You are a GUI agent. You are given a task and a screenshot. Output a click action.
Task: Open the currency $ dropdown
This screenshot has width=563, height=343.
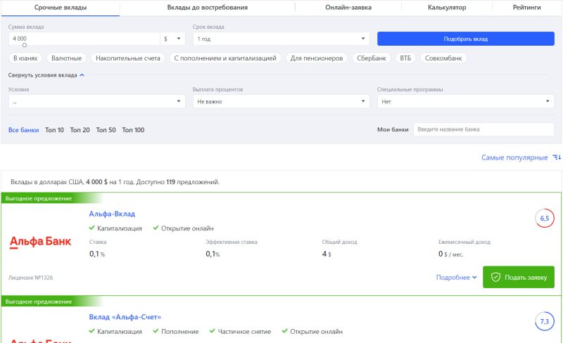172,39
